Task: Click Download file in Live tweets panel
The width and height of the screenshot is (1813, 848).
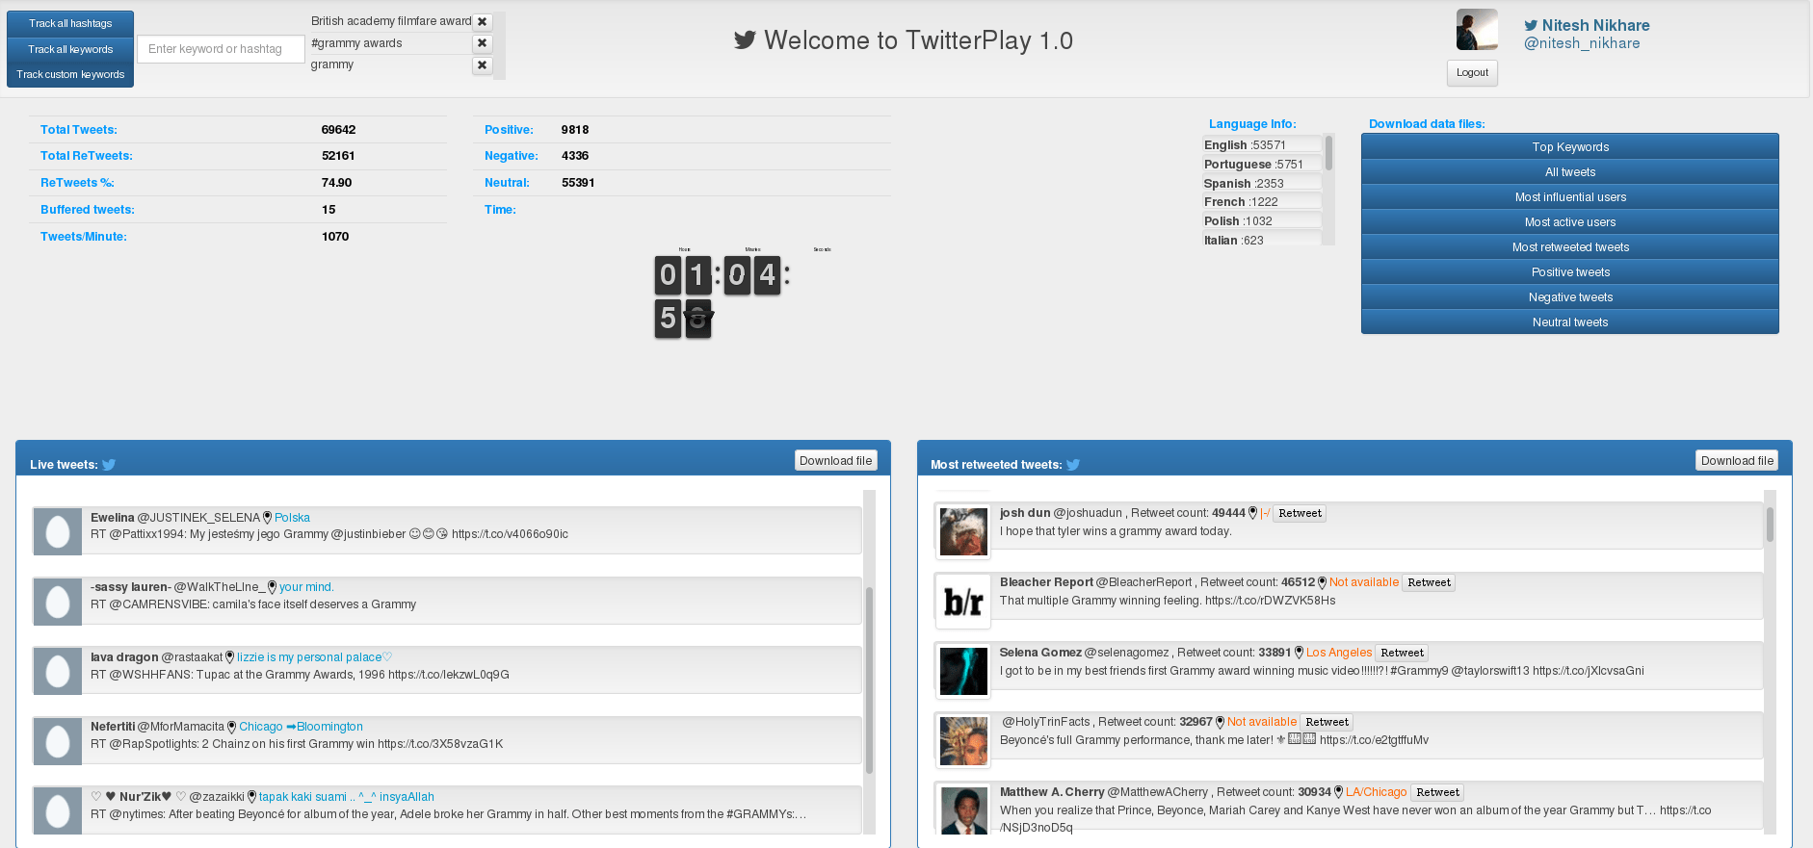Action: point(836,461)
